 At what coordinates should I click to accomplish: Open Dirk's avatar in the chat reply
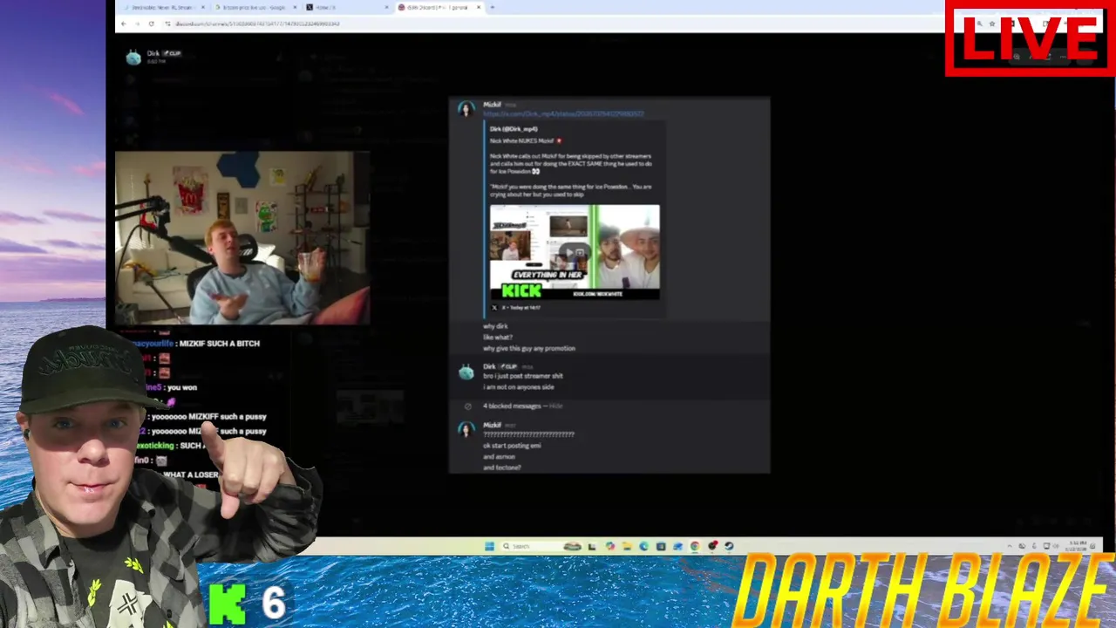click(x=466, y=372)
